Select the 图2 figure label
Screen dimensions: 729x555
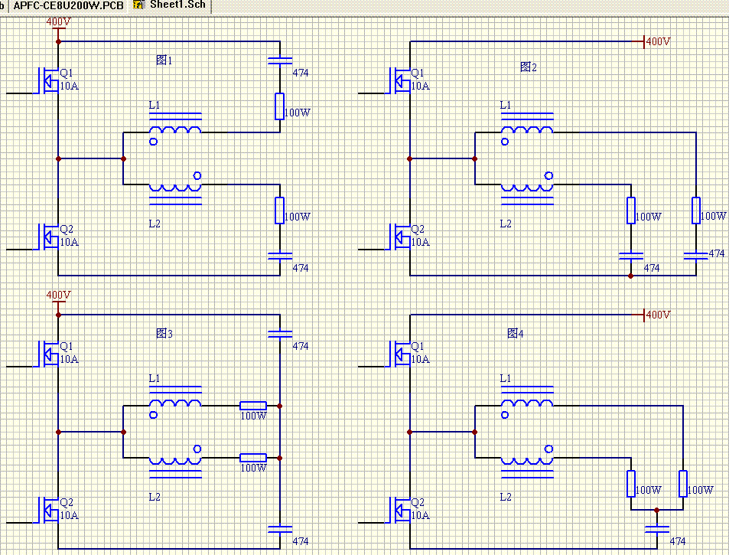[x=528, y=67]
